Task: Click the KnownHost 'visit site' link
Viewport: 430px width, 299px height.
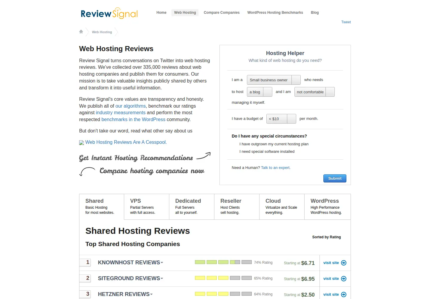Action: point(331,263)
